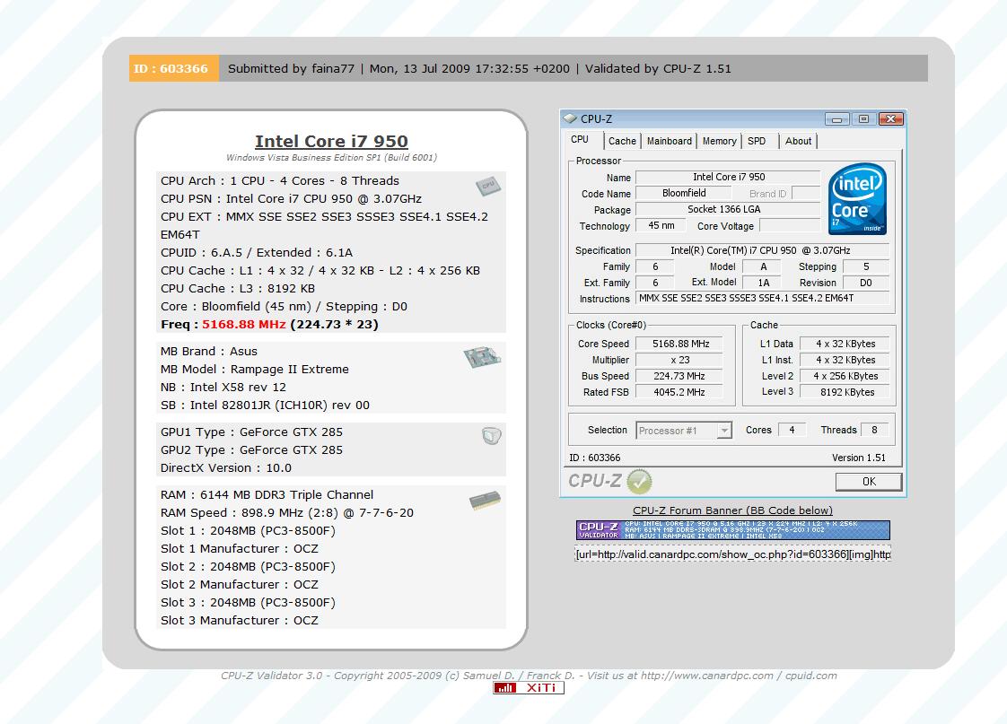Click the graphics card icon beside GPU1 Type
The width and height of the screenshot is (1007, 724).
[491, 436]
